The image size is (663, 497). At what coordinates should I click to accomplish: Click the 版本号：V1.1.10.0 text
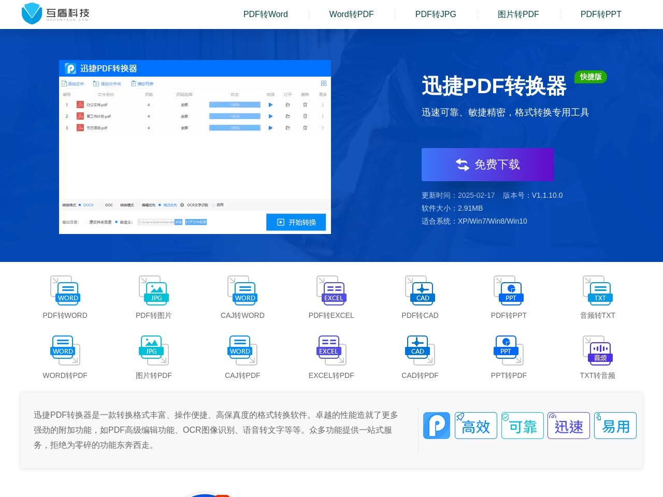click(x=532, y=195)
